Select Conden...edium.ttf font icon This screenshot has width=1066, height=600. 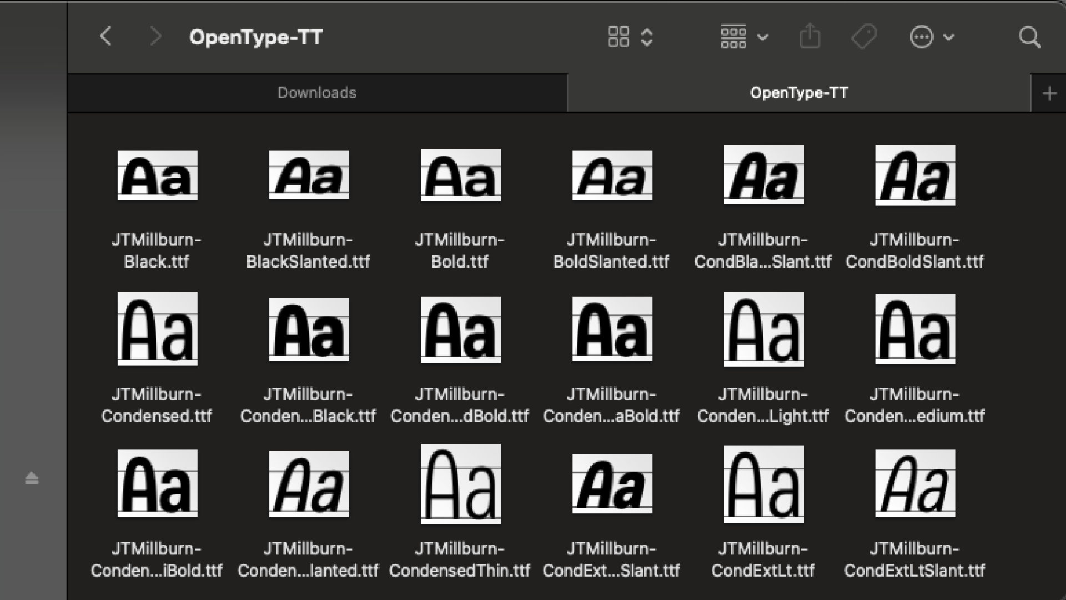coord(916,329)
